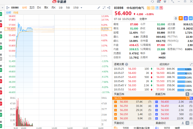Click the 52周最高 value 57.800

[x=161, y=45]
